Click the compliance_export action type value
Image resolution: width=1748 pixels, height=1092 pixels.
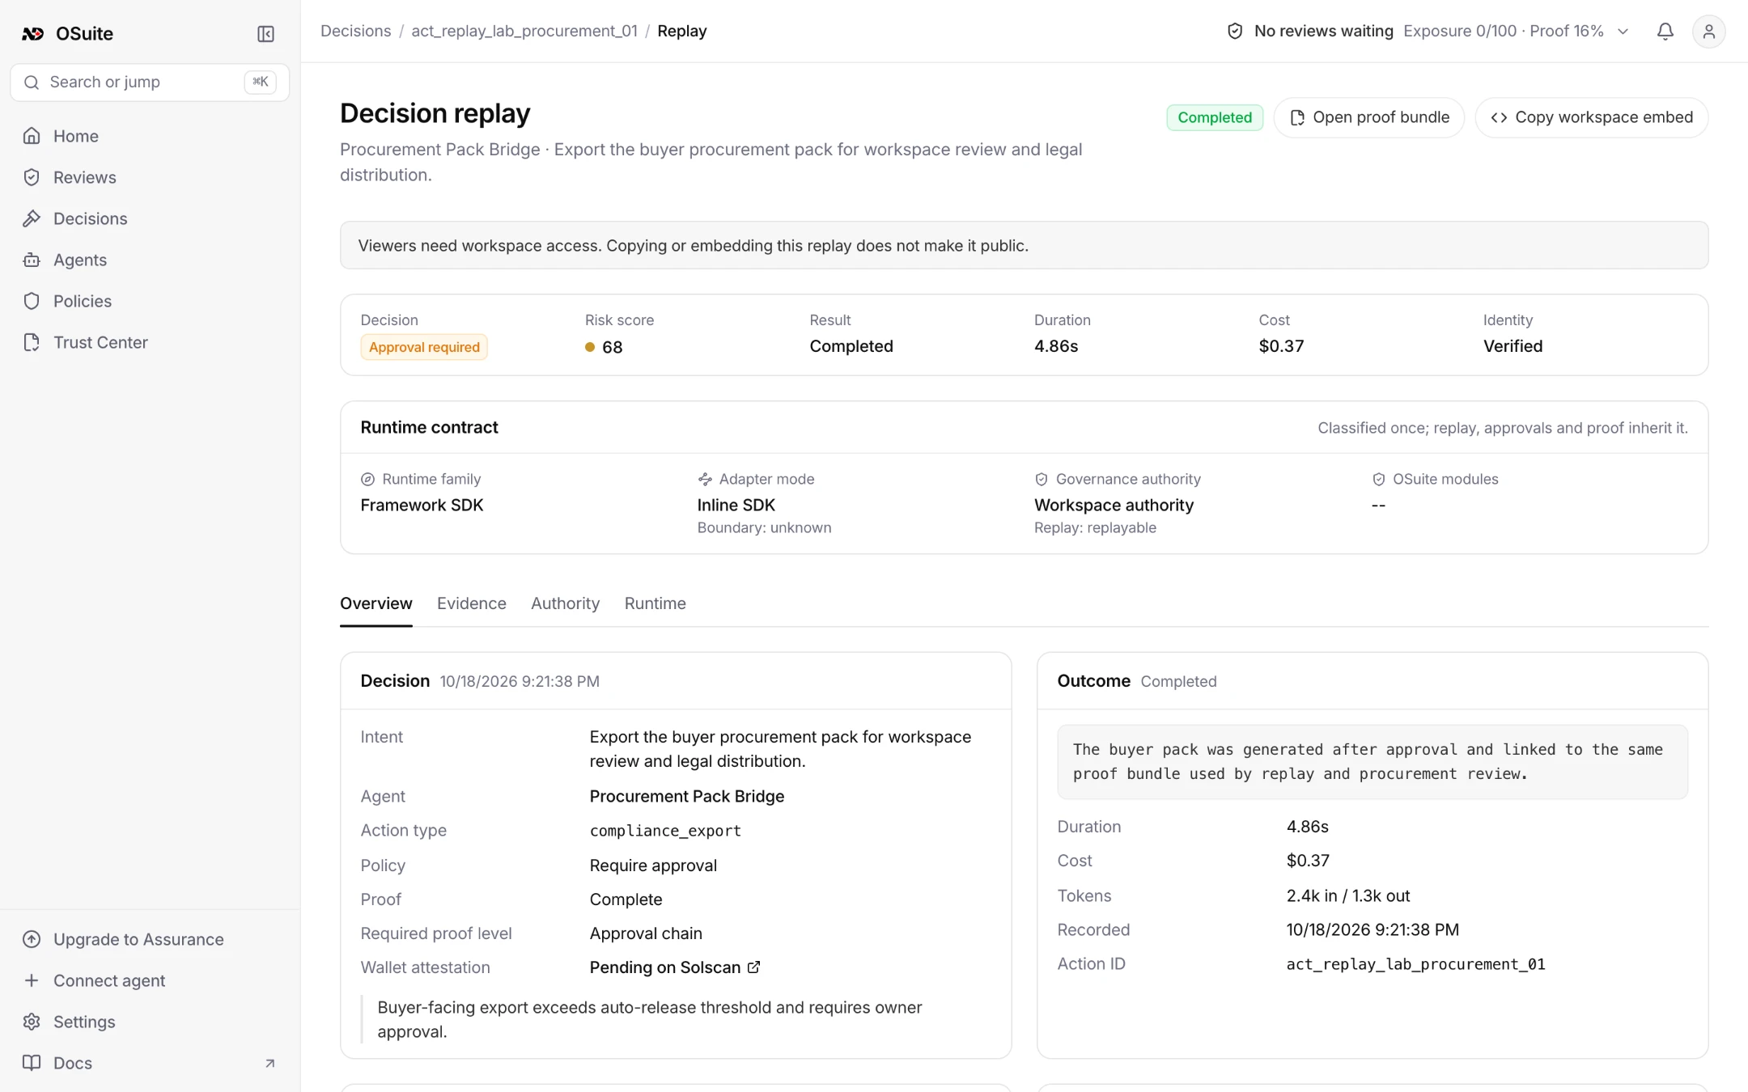665,831
